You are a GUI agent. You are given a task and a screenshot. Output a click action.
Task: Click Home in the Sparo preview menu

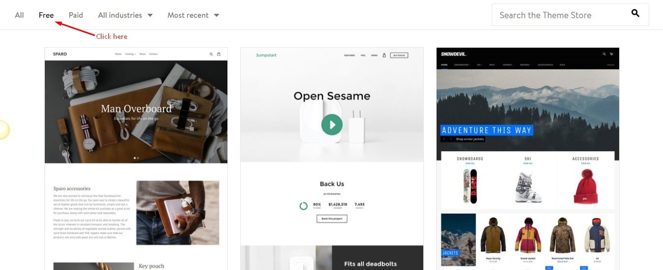118,54
